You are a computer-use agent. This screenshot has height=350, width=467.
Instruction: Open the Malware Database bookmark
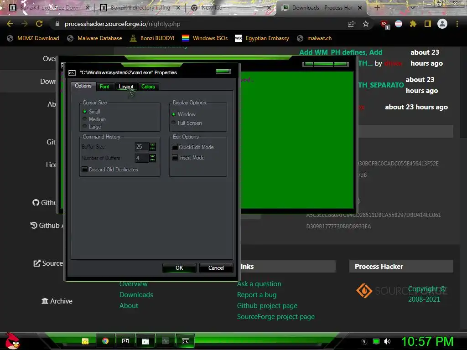[94, 38]
